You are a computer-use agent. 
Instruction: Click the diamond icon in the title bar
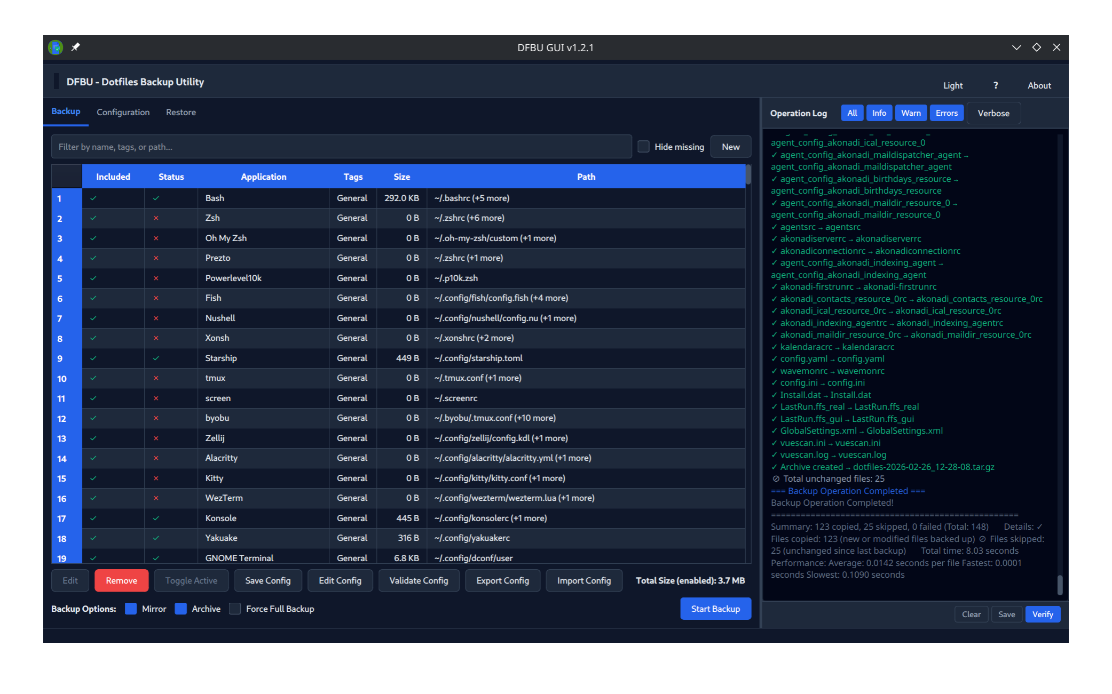(1036, 47)
